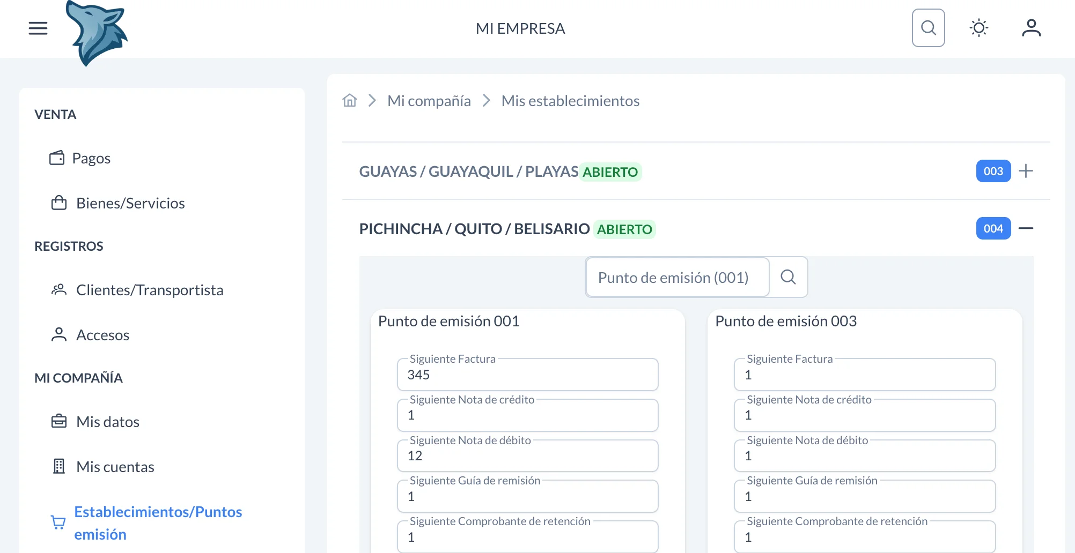The image size is (1075, 553).
Task: Click the Accesos person icon
Action: [x=59, y=334]
